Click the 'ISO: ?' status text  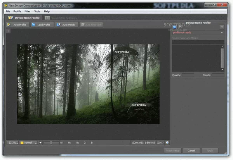click(x=160, y=143)
